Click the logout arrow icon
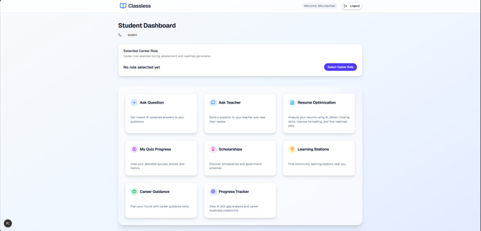This screenshot has height=231, width=481. tap(346, 6)
